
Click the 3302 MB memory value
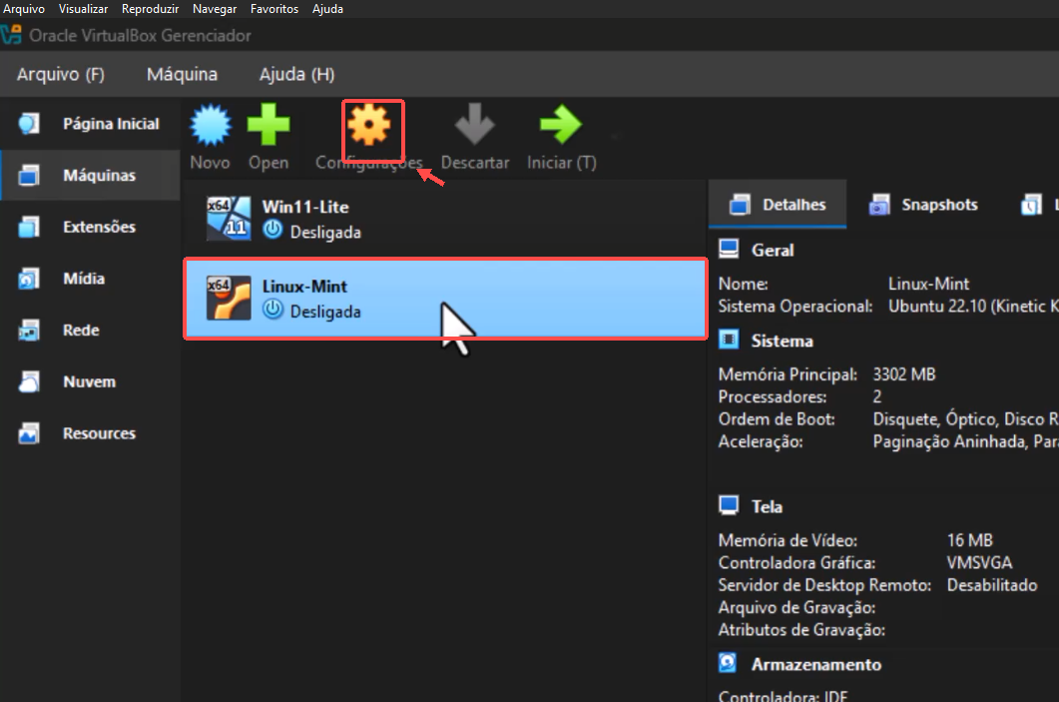[x=904, y=374]
